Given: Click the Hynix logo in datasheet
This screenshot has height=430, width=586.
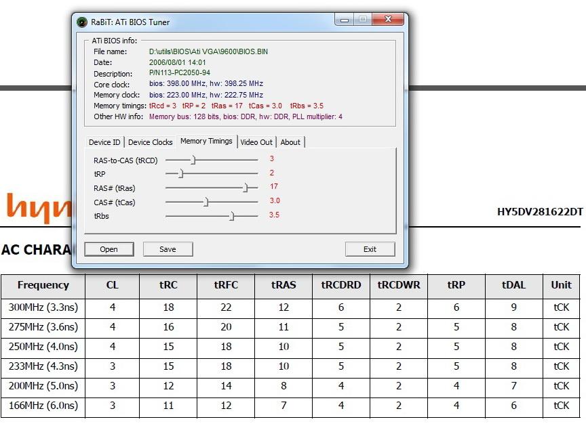Looking at the screenshot, I should coord(39,207).
